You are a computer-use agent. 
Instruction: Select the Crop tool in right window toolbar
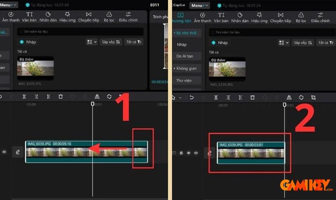pyautogui.click(x=313, y=97)
